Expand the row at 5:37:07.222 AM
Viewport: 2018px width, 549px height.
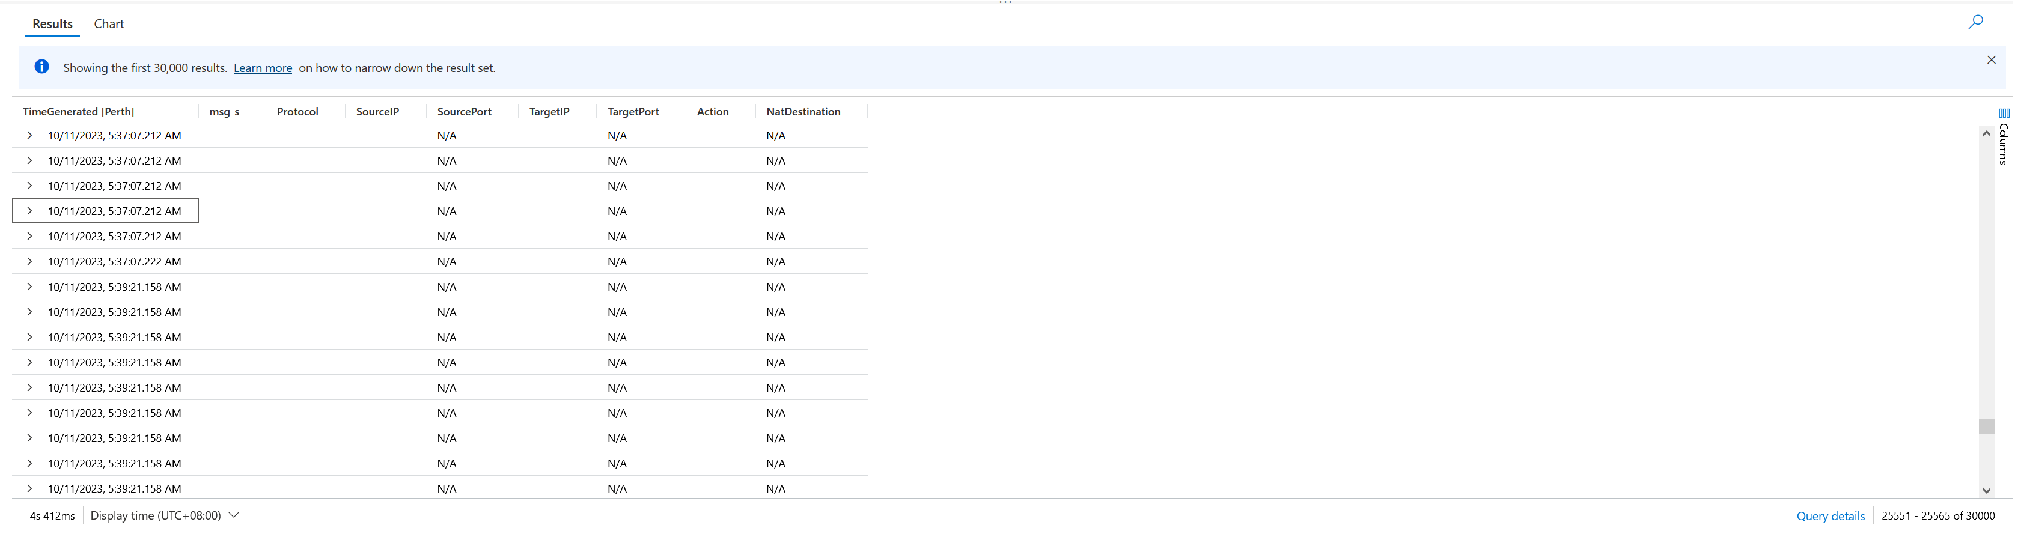30,261
